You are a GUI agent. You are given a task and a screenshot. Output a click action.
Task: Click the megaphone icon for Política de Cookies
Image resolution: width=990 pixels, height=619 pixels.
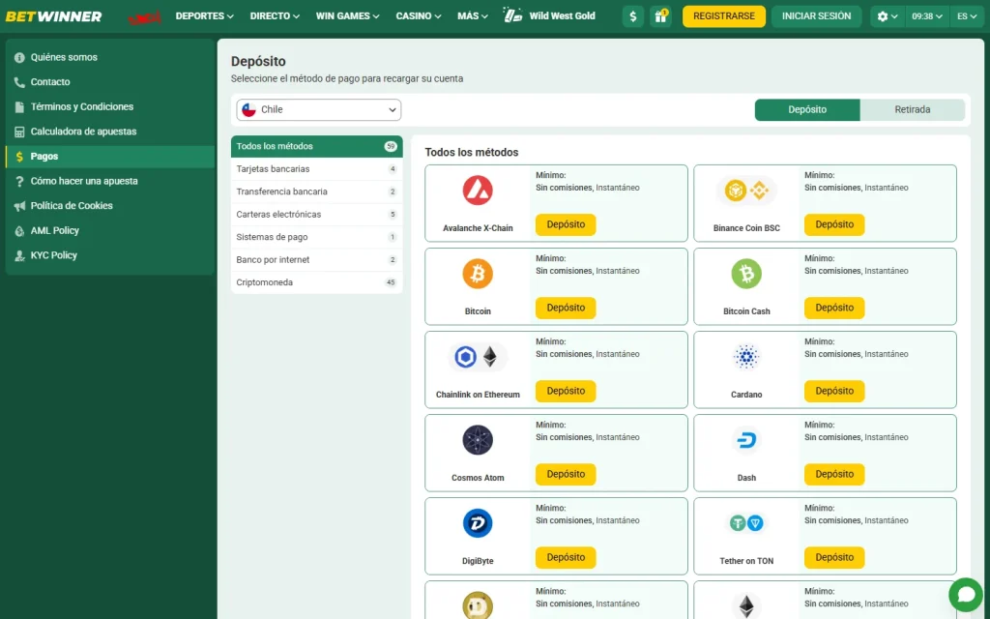click(x=19, y=206)
